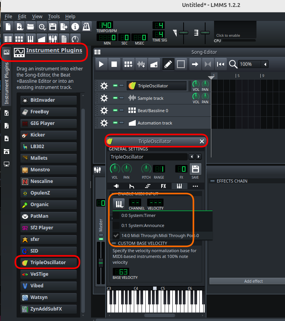Switch to FX tab in TripleOscillator
Image resolution: width=285 pixels, height=321 pixels.
[163, 186]
